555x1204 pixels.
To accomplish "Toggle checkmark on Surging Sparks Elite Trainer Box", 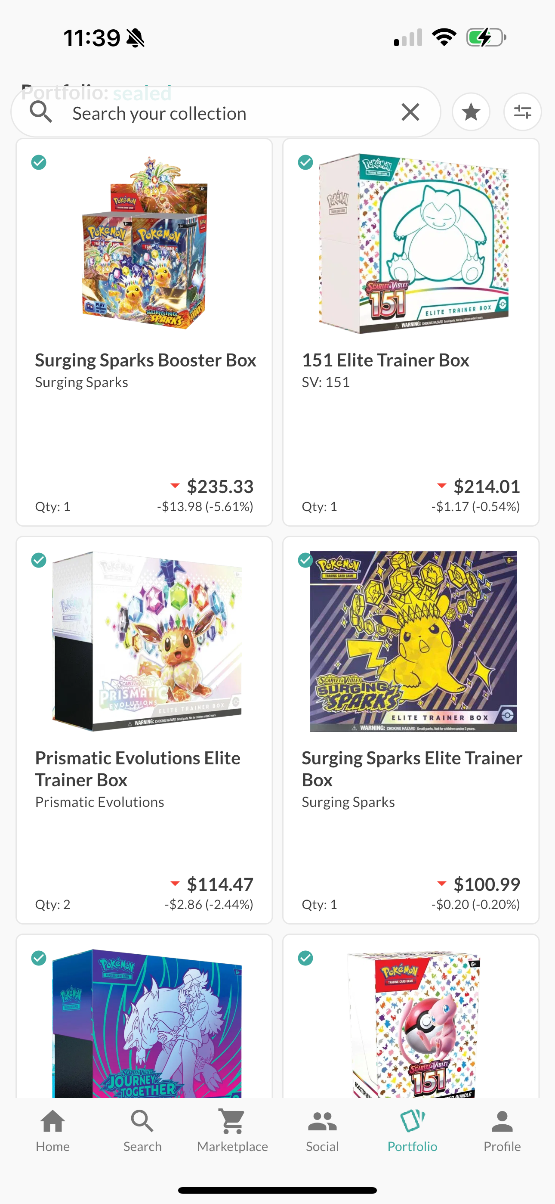I will (305, 560).
